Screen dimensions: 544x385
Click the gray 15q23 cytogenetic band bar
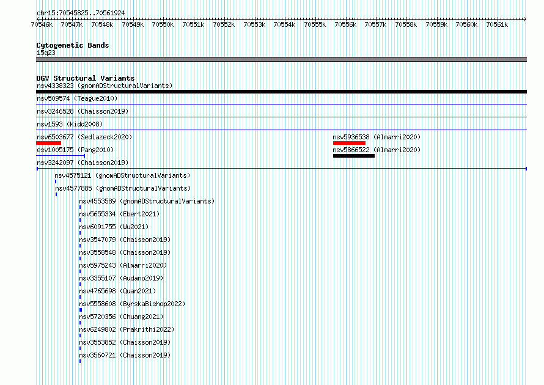(281, 59)
